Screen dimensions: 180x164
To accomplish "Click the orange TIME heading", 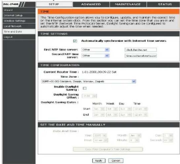I will [109, 12].
